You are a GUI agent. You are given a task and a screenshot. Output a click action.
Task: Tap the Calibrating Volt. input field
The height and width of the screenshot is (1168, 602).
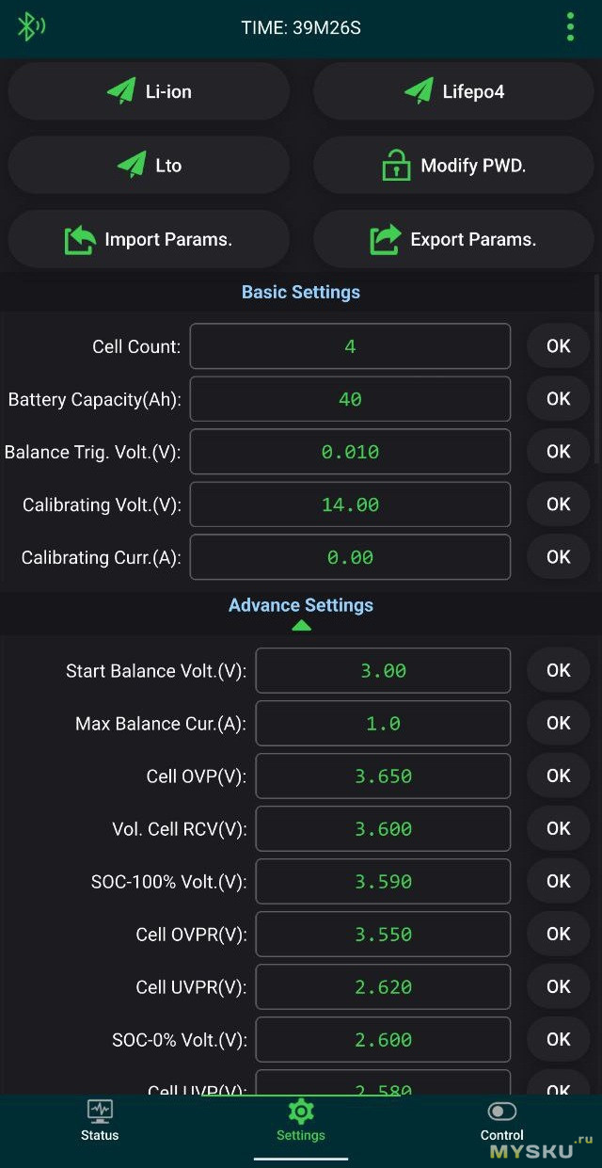point(350,504)
